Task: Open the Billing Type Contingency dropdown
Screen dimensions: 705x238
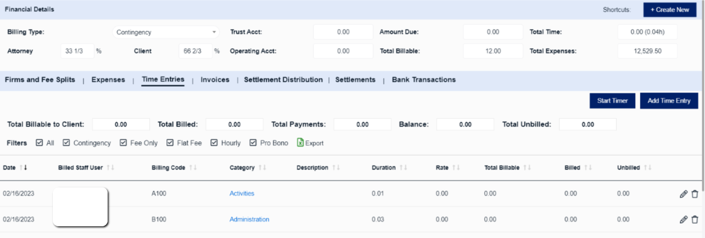Action: click(x=166, y=32)
